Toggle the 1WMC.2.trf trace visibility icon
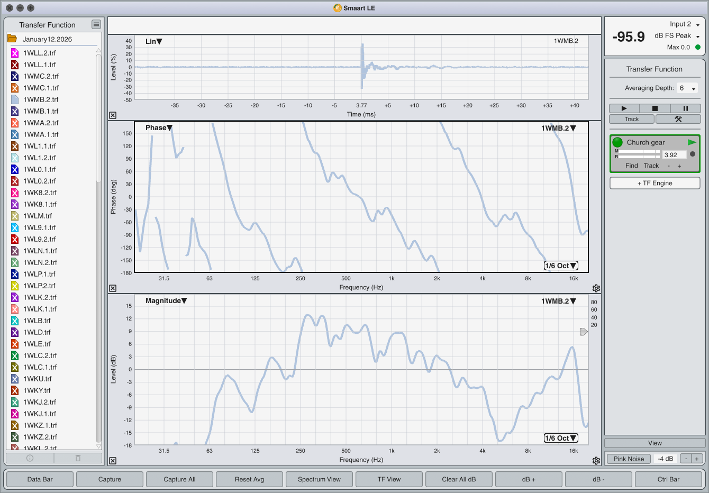Viewport: 709px width, 493px height. tap(15, 76)
